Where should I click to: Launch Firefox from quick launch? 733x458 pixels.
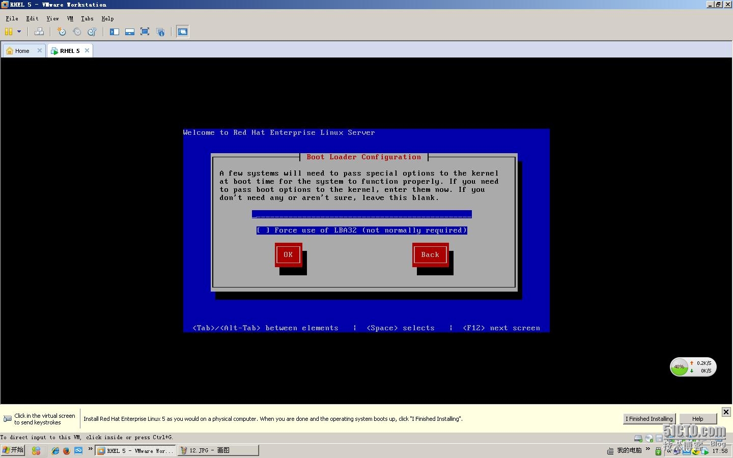coord(67,450)
